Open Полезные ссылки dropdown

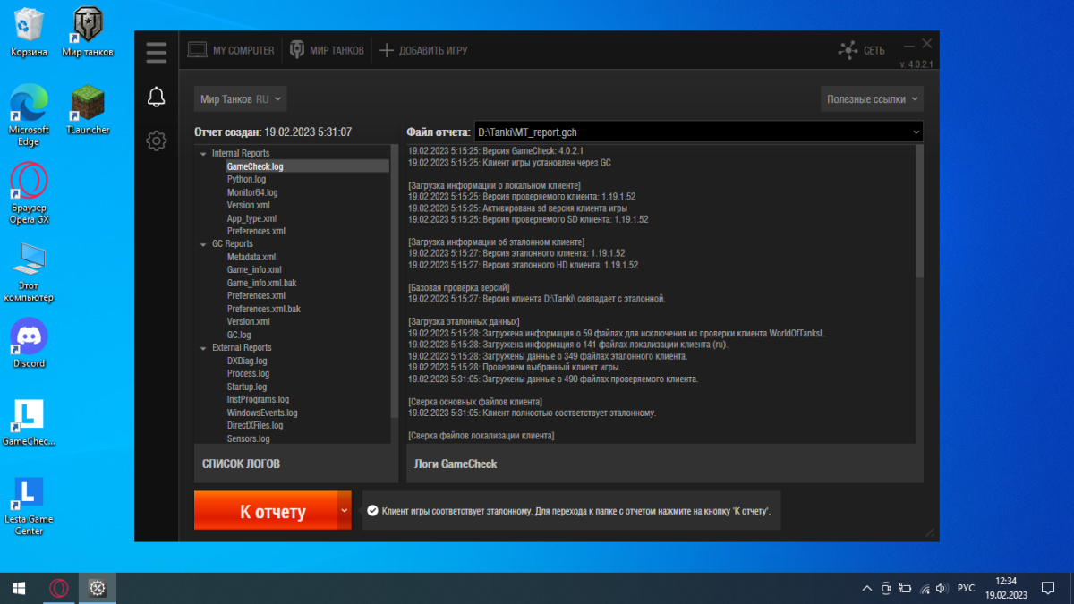[x=872, y=99]
